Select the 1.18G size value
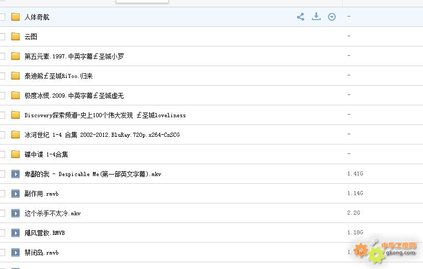The height and width of the screenshot is (269, 423). [x=355, y=232]
